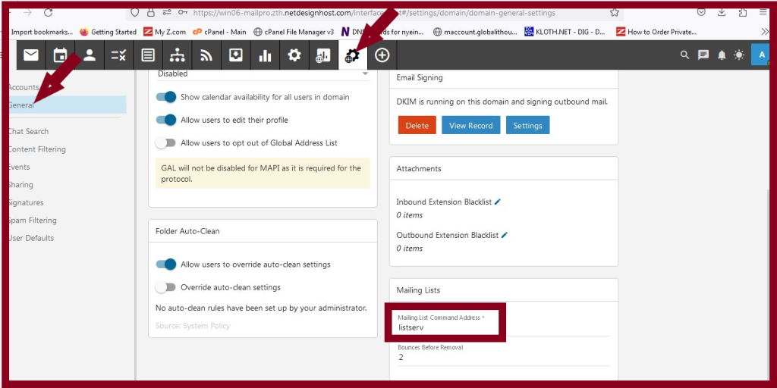Select Sharing in the sidebar

[20, 185]
